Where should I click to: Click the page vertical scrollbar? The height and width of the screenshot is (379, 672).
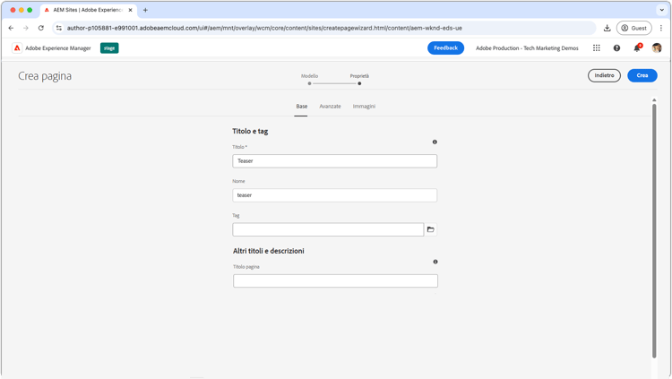(x=654, y=231)
